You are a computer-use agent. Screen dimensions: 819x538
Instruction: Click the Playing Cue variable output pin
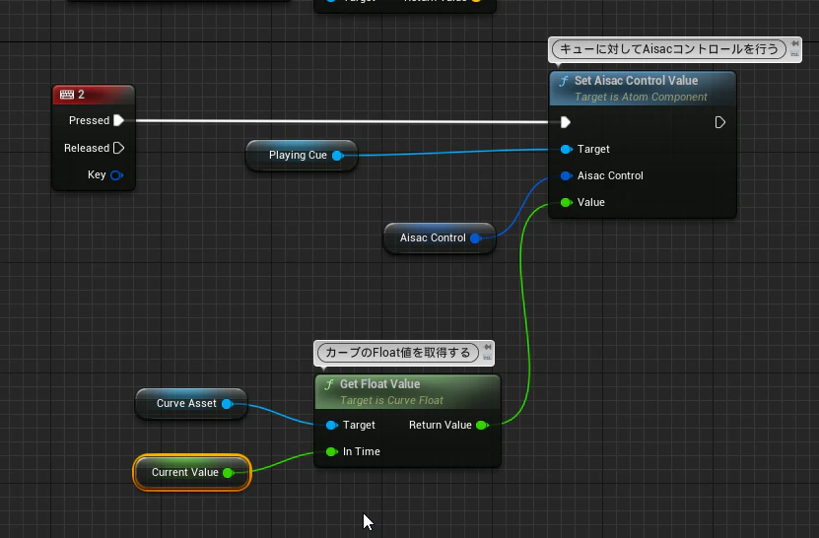click(x=338, y=155)
